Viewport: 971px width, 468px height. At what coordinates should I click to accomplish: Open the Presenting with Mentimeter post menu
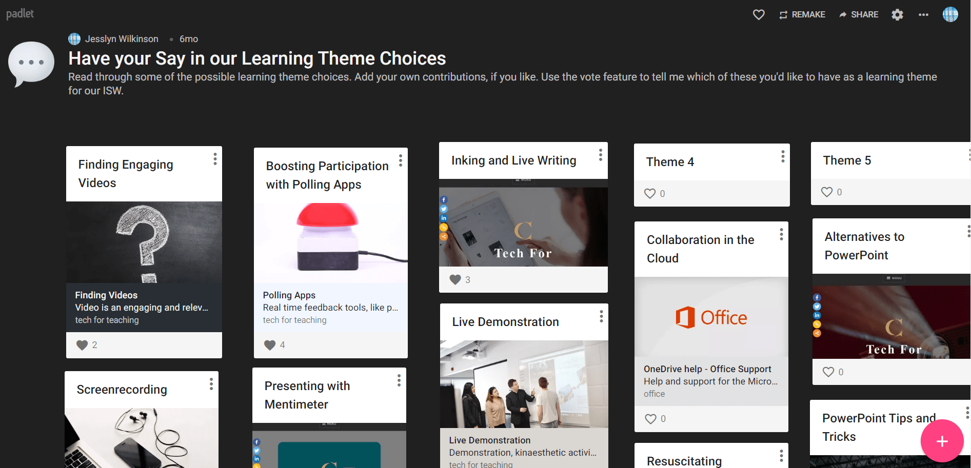[x=399, y=380]
